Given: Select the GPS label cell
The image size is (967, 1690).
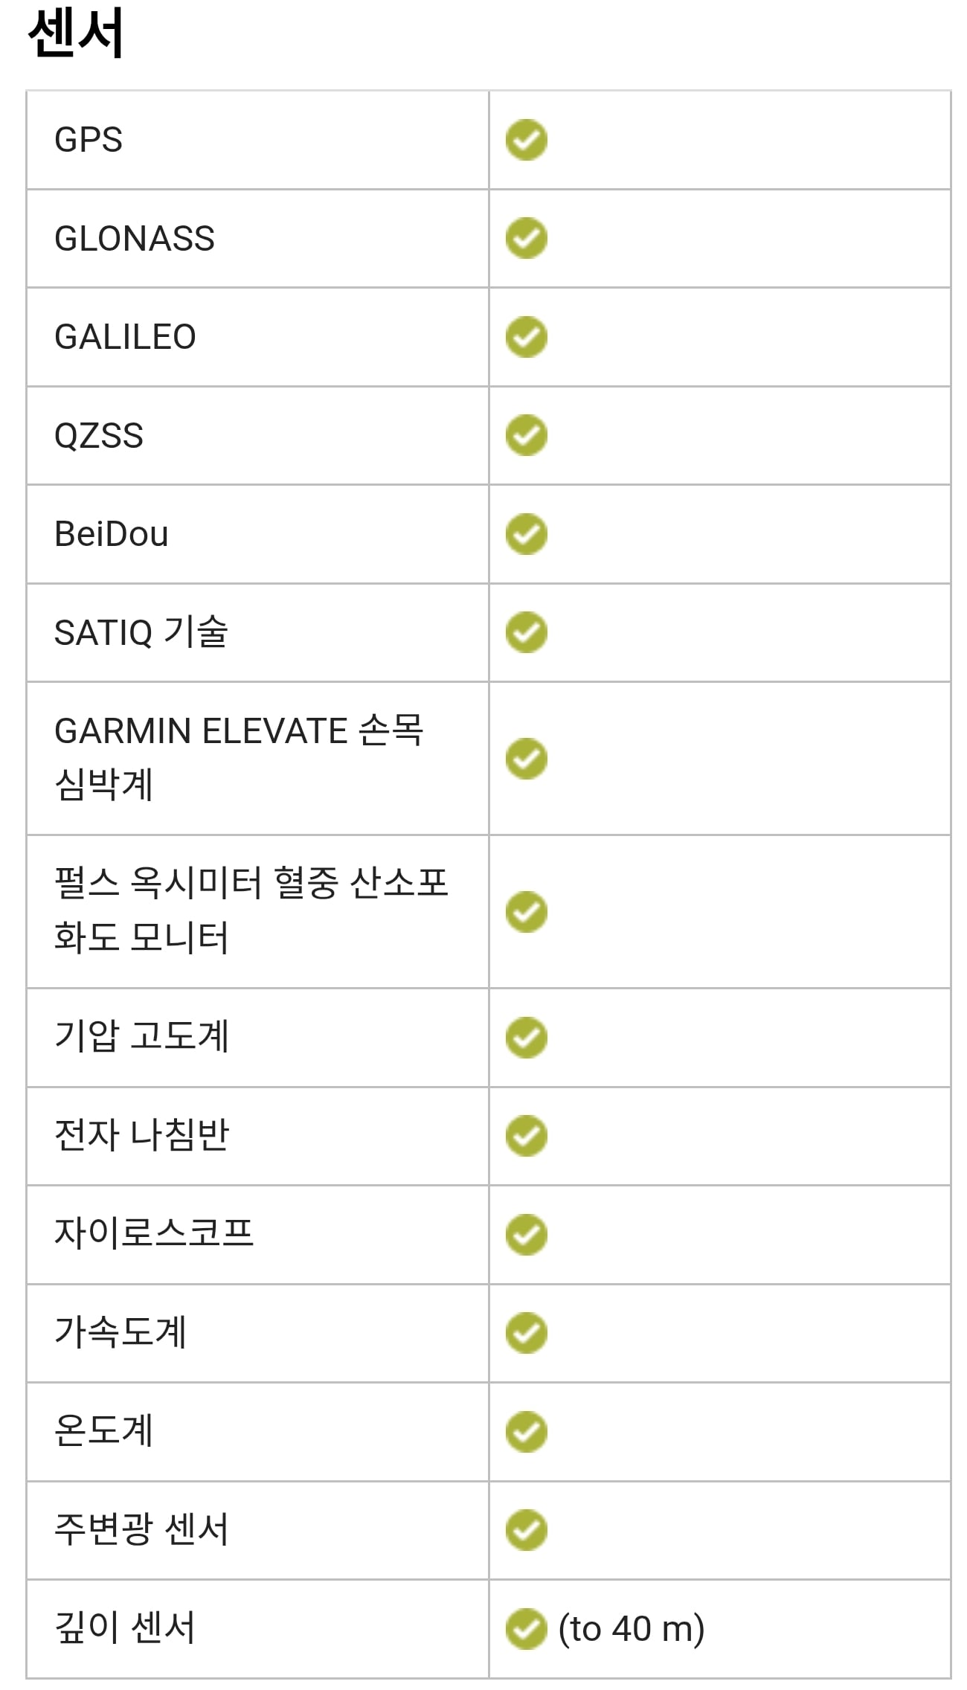Looking at the screenshot, I should tap(257, 140).
